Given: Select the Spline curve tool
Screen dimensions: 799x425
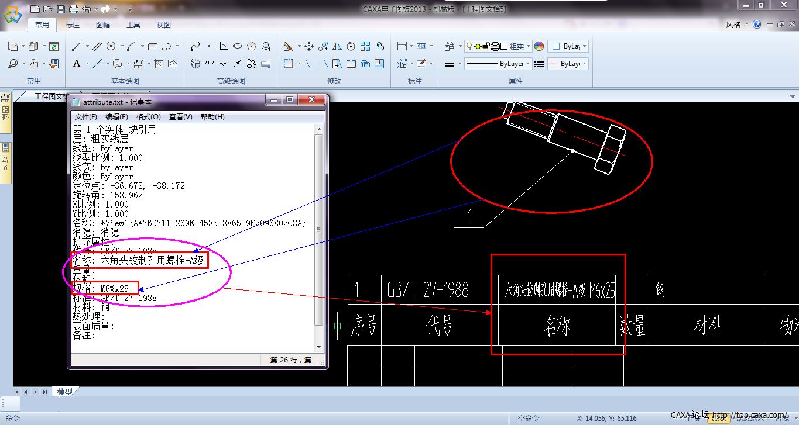Looking at the screenshot, I should pyautogui.click(x=196, y=46).
